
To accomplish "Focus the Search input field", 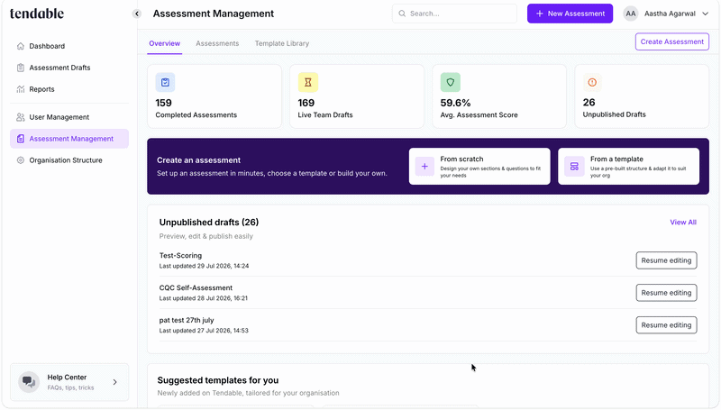I will 454,14.
